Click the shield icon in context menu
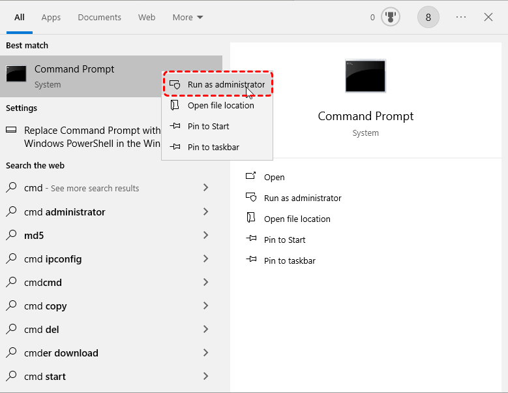 (175, 85)
